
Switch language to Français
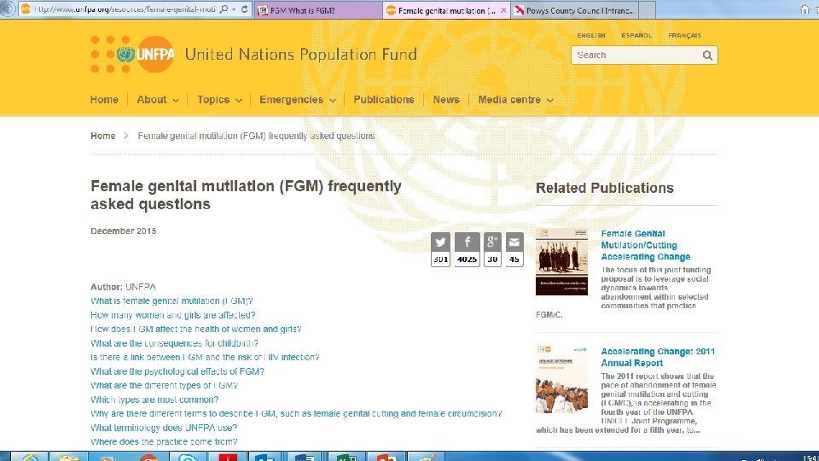point(684,36)
